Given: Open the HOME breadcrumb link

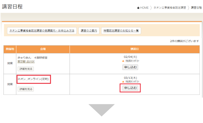Looking at the screenshot, I should pos(144,8).
